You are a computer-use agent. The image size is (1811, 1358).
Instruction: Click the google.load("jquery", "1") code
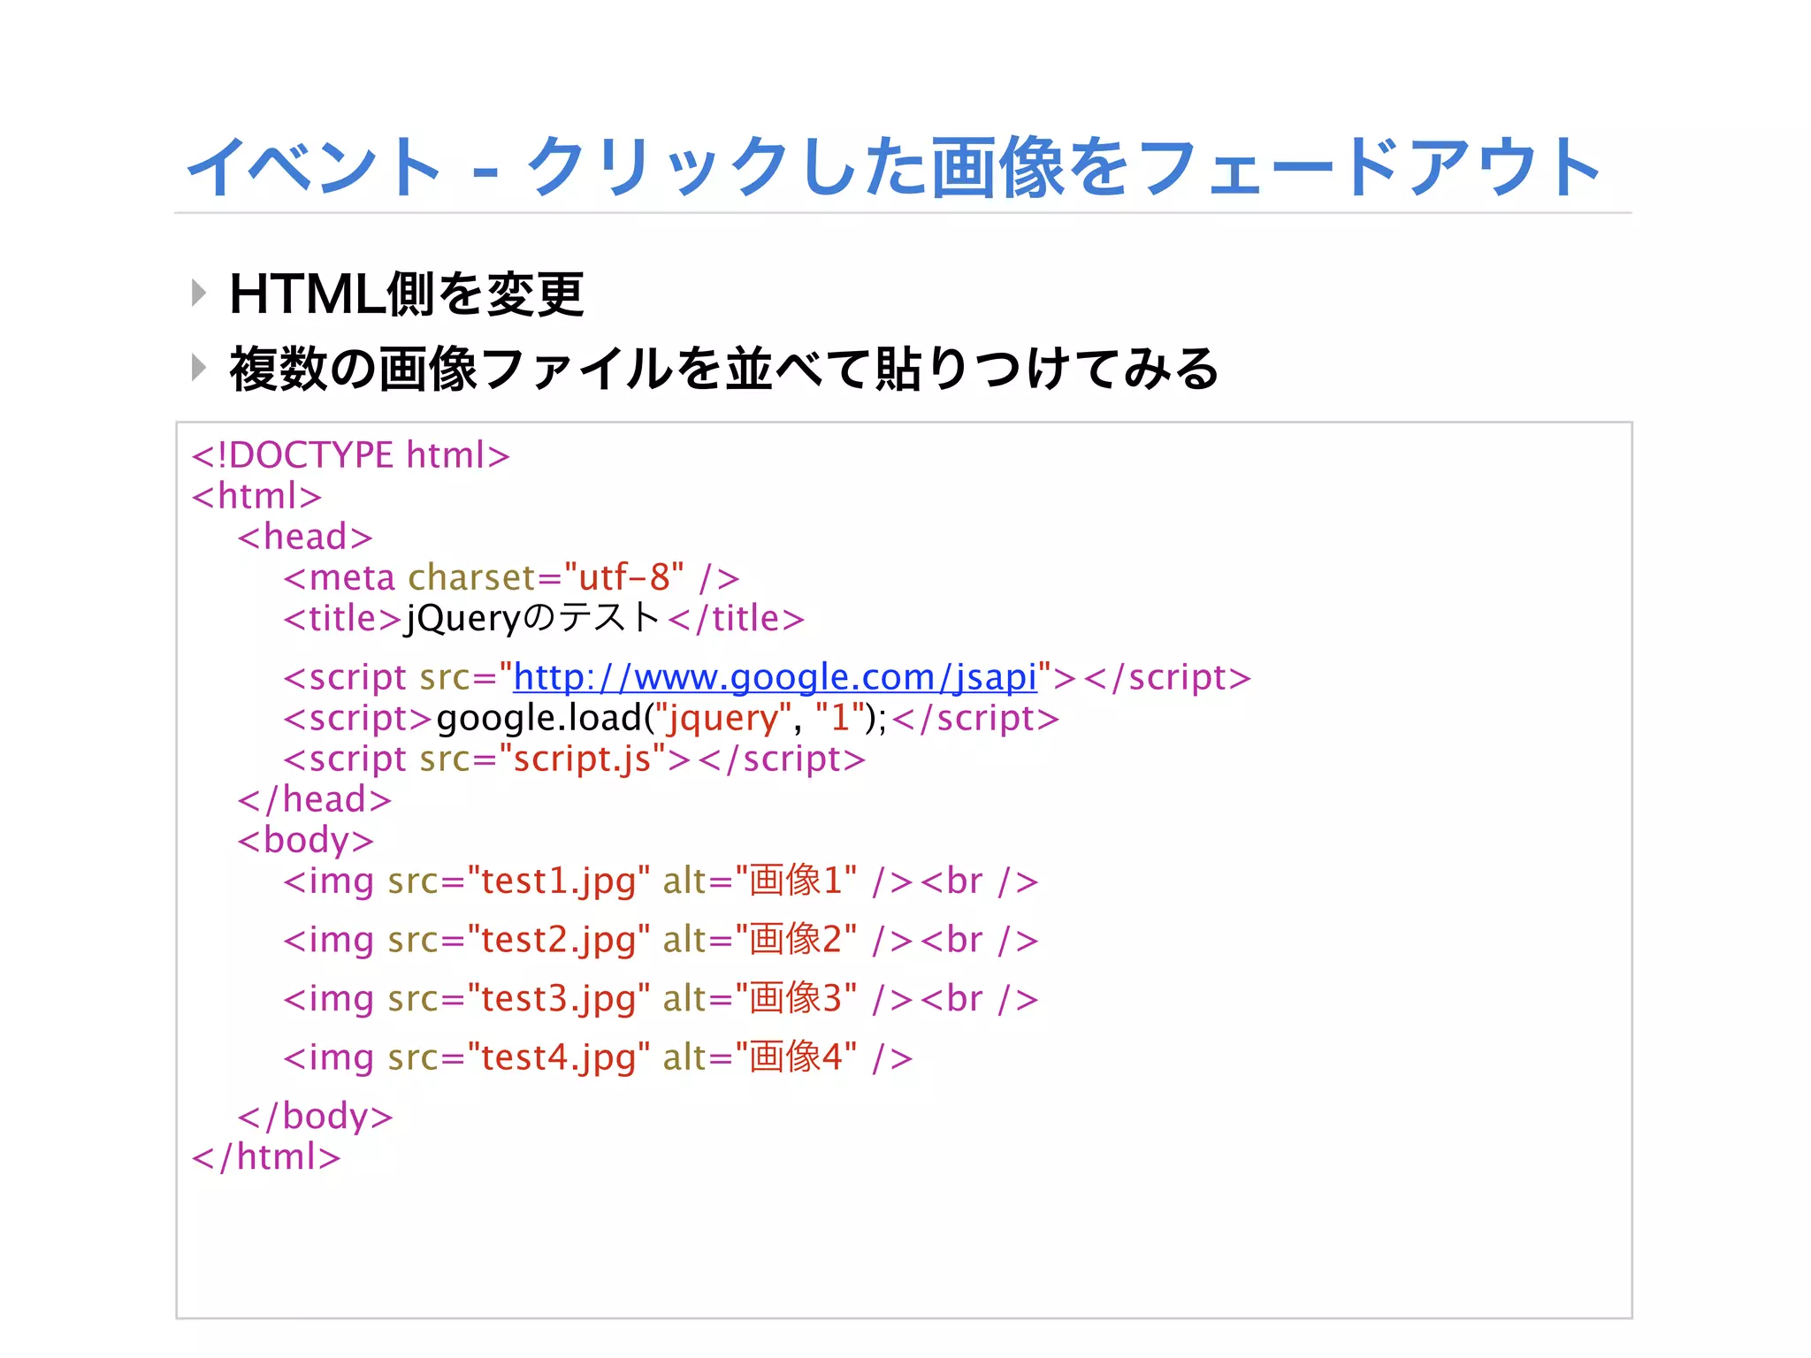(661, 718)
